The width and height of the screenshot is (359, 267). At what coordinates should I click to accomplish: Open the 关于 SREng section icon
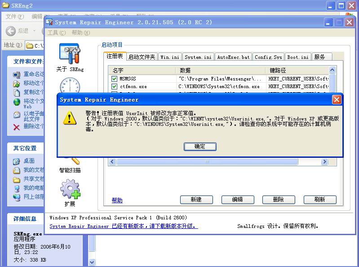coord(70,53)
